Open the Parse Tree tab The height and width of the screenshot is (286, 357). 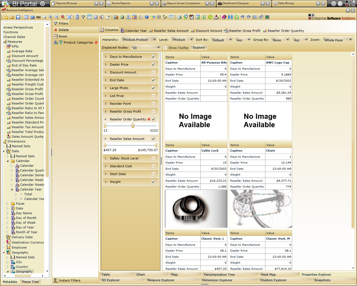click(x=30, y=282)
